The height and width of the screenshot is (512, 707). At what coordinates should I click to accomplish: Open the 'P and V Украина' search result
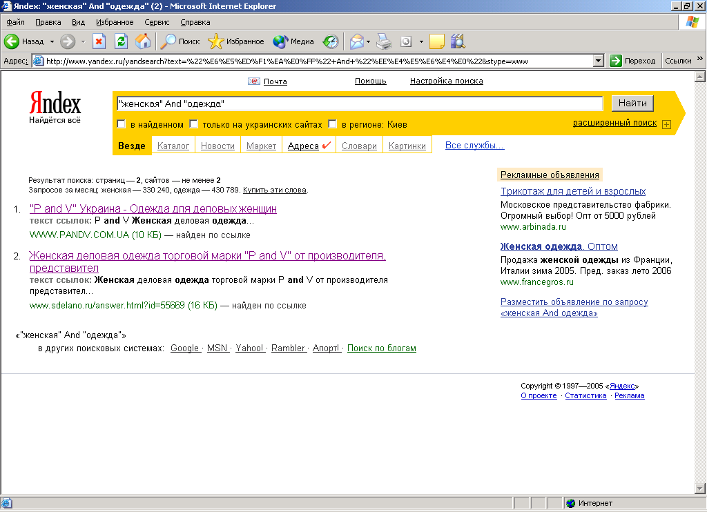pos(153,208)
